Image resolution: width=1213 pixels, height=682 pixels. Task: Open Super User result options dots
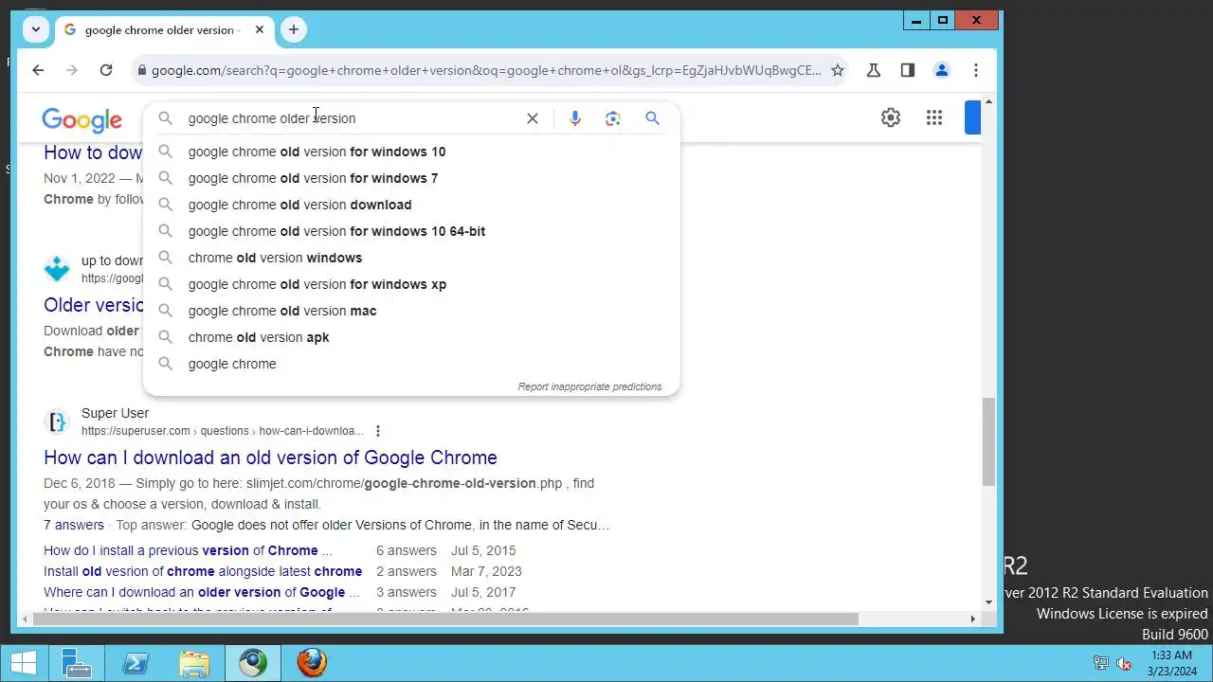click(x=378, y=431)
